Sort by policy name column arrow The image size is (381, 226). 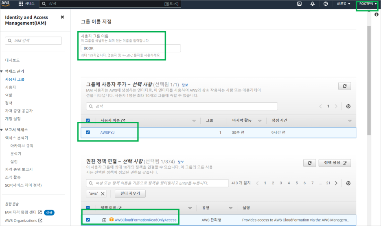point(190,208)
